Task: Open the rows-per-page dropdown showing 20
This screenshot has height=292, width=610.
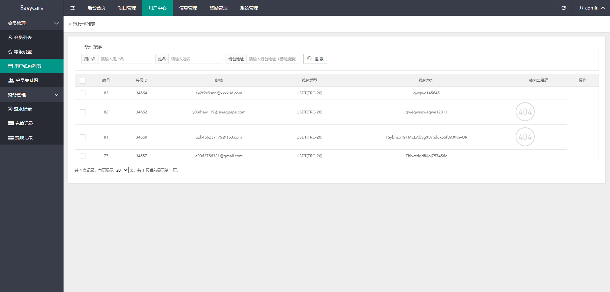Action: (x=121, y=170)
